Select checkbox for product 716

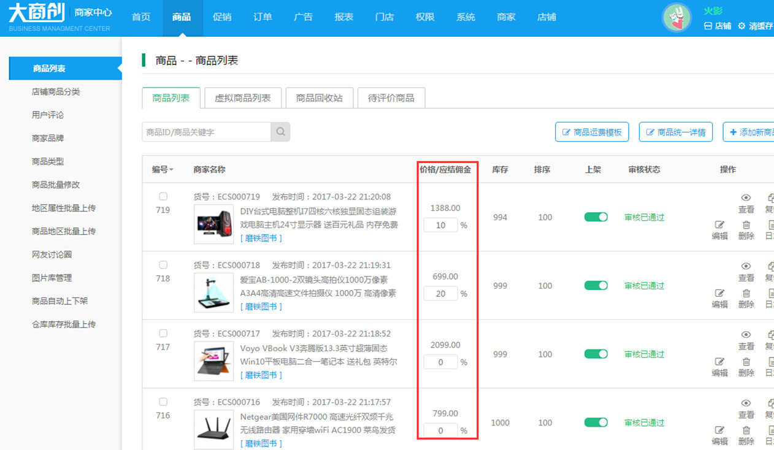click(x=163, y=402)
